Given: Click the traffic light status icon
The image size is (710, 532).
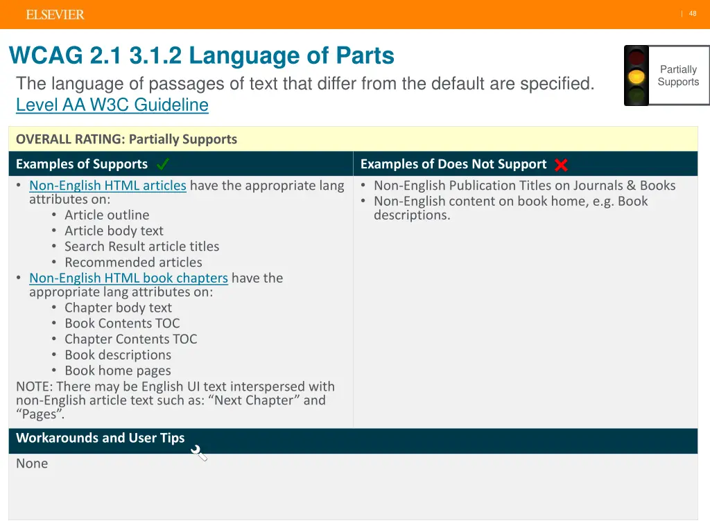Looking at the screenshot, I should pos(637,76).
